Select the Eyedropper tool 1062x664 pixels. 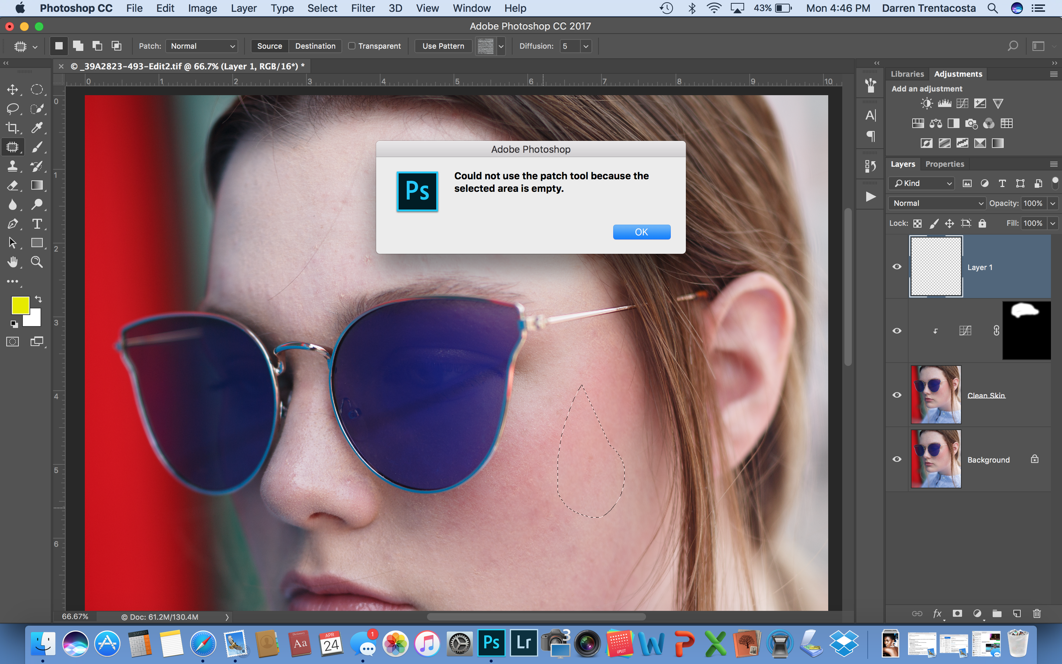(x=37, y=128)
